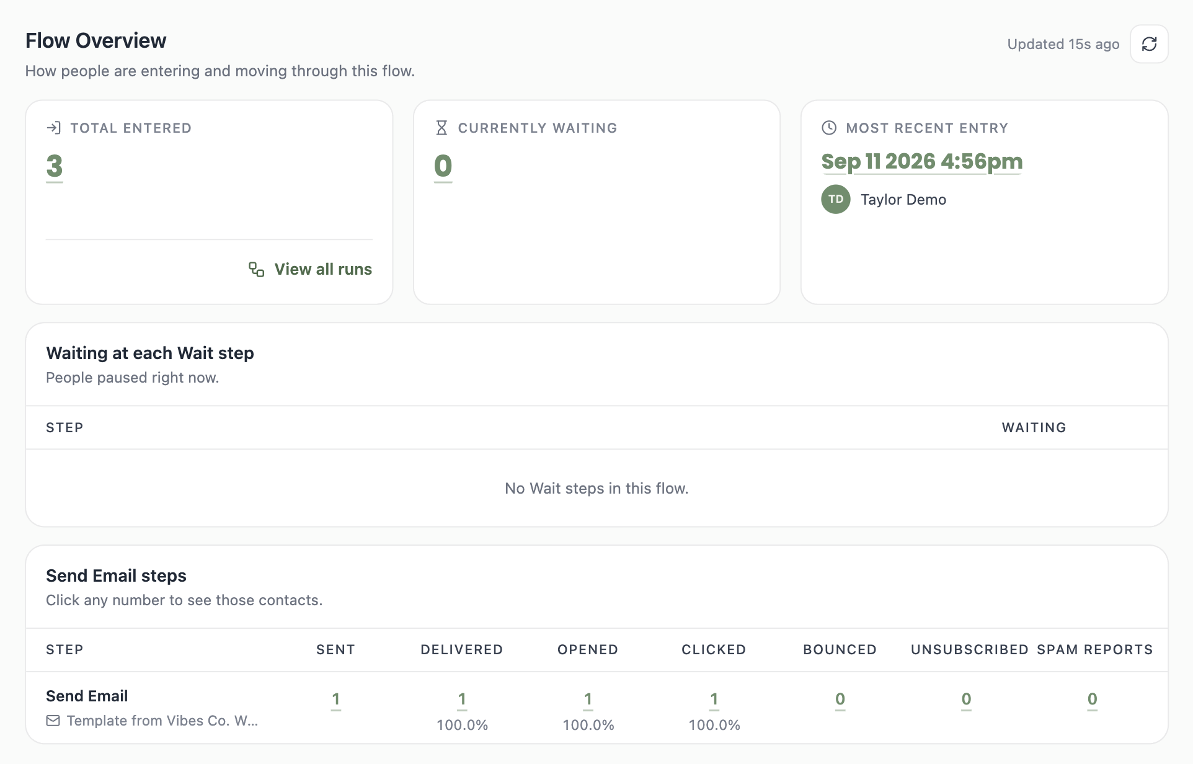Click the Total Entered count 3
1193x764 pixels.
[x=55, y=166]
